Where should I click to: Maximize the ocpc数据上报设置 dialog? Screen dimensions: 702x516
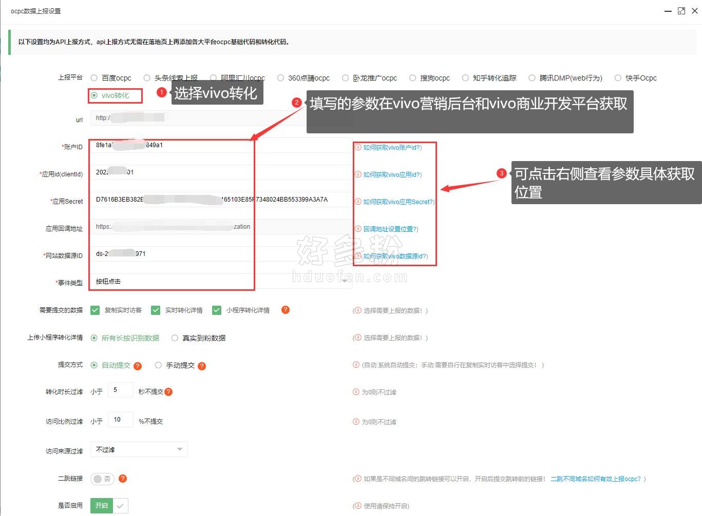click(681, 11)
